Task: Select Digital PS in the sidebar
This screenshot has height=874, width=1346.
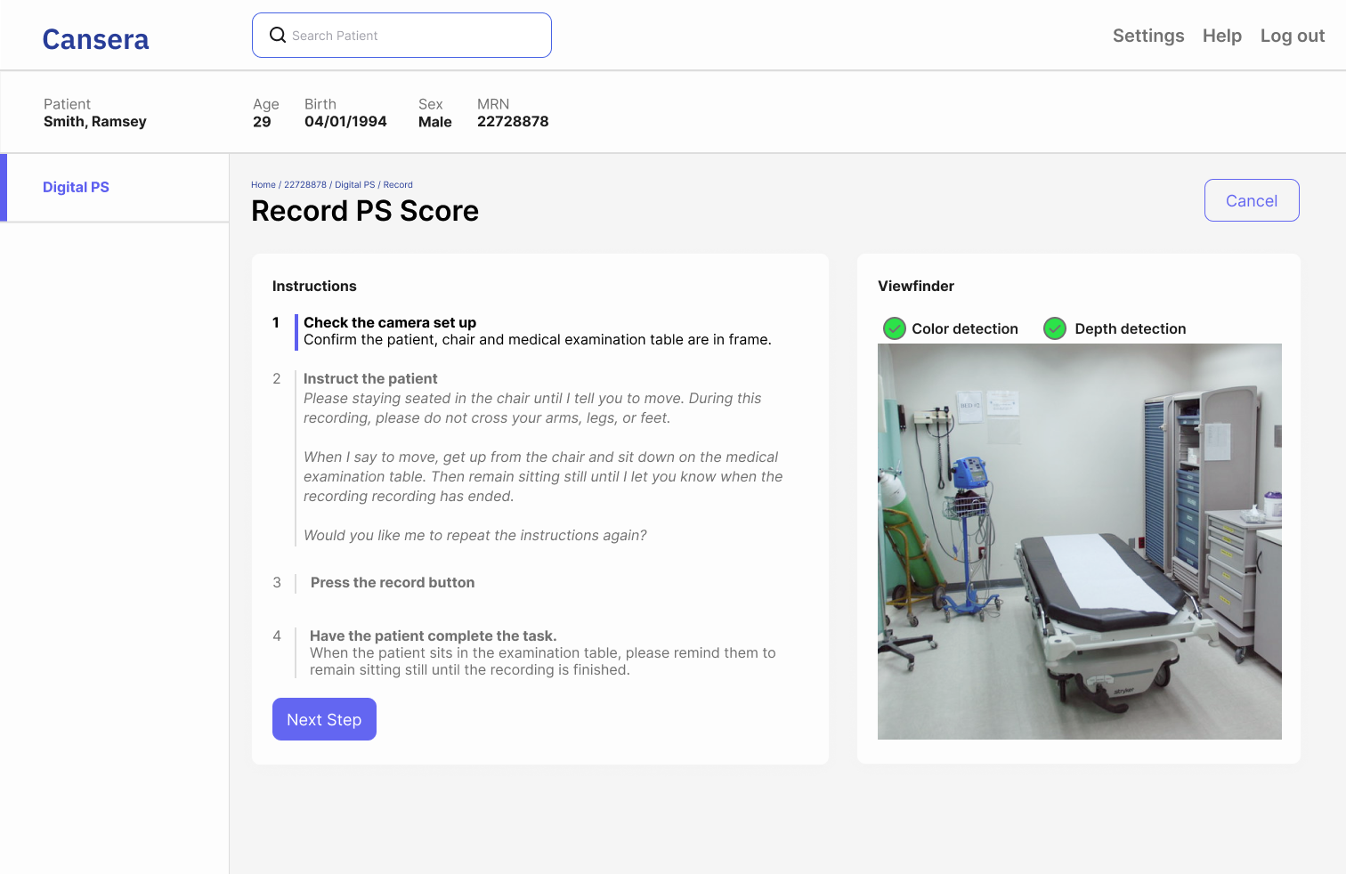Action: tap(76, 187)
